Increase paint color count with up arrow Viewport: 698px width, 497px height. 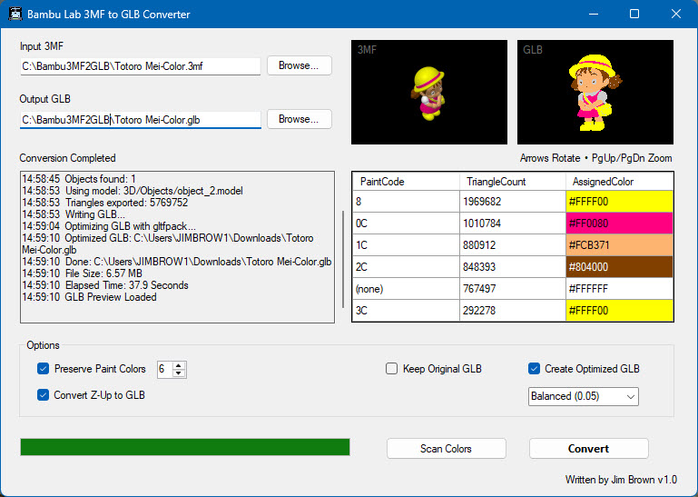(x=179, y=365)
